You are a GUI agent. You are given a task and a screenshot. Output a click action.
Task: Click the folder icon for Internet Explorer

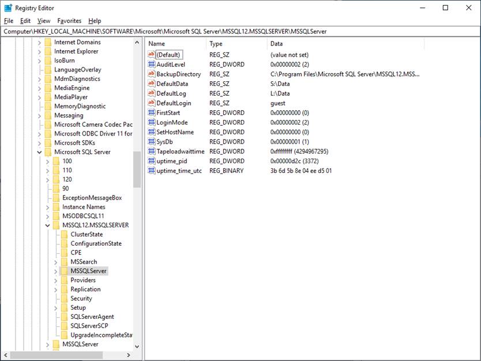[48, 51]
